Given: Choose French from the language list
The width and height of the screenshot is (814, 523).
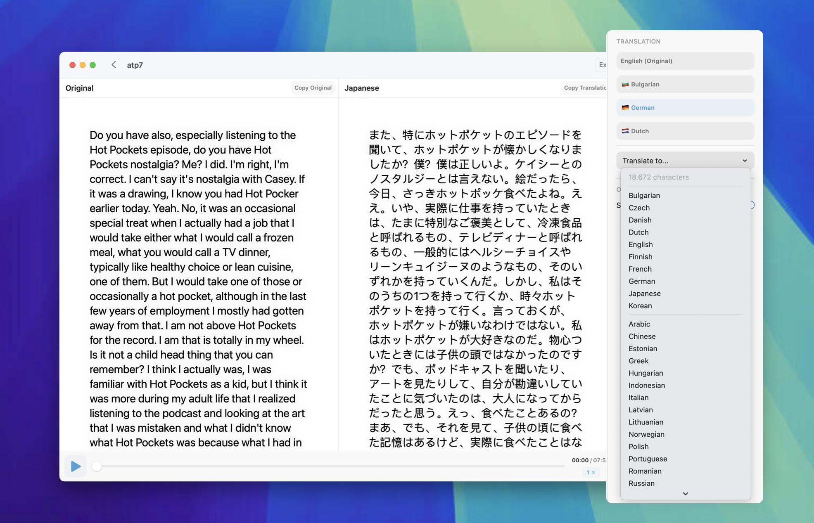Looking at the screenshot, I should click(x=685, y=269).
